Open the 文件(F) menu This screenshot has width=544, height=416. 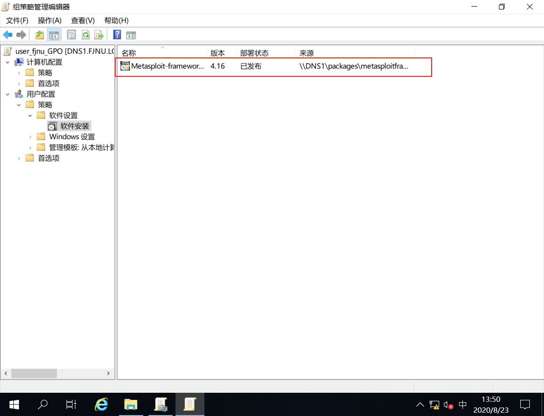[x=17, y=20]
